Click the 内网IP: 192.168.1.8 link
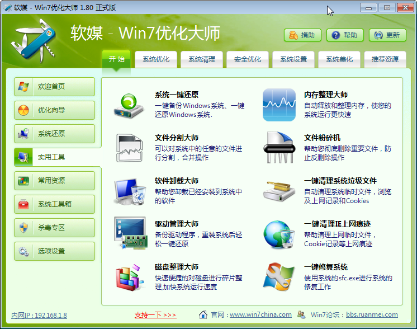The image size is (417, 329). (39, 316)
